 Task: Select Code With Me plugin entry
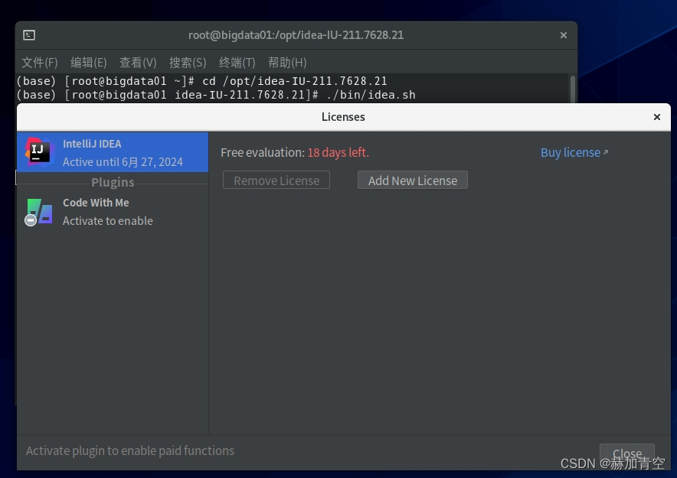click(x=113, y=212)
